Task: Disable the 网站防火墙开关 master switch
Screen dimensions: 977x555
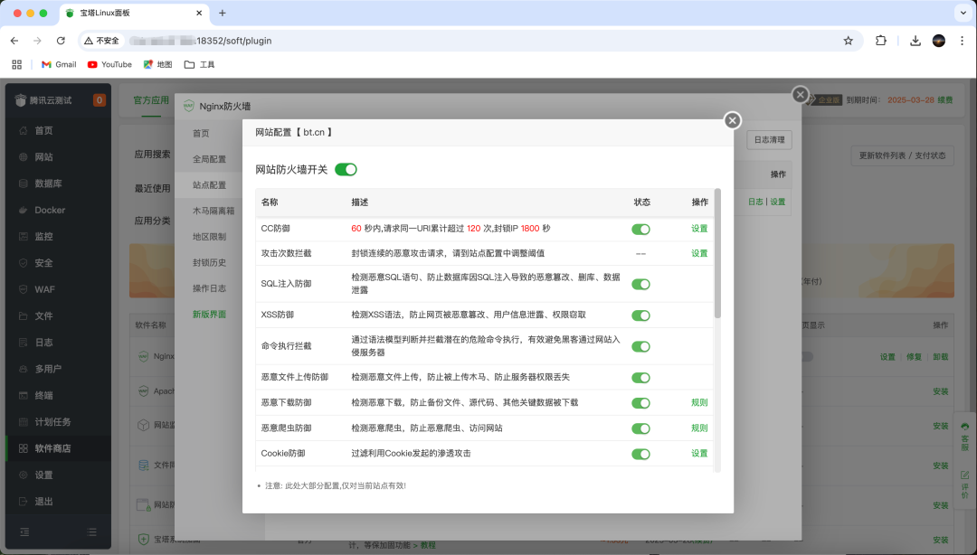Action: tap(345, 169)
